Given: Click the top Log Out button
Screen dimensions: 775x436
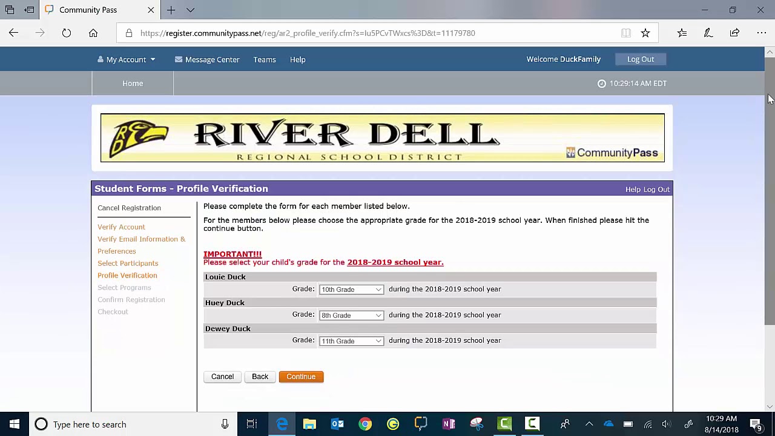Looking at the screenshot, I should coord(641,59).
